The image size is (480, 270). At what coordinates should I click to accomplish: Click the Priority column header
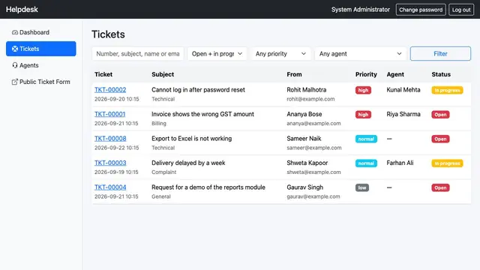click(x=366, y=74)
